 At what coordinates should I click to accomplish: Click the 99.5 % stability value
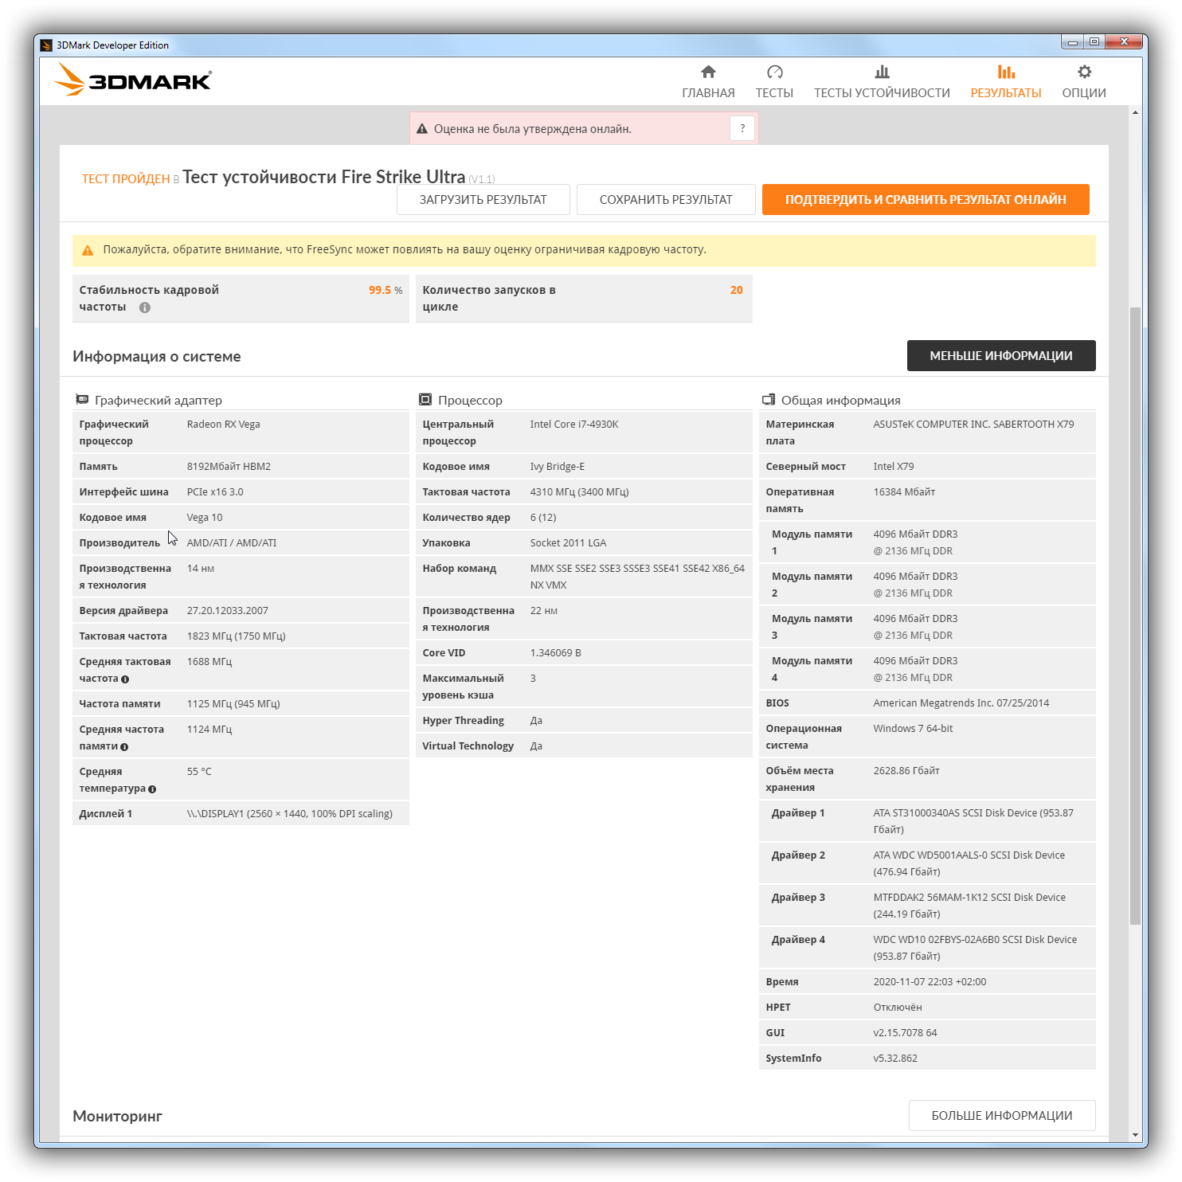coord(386,291)
